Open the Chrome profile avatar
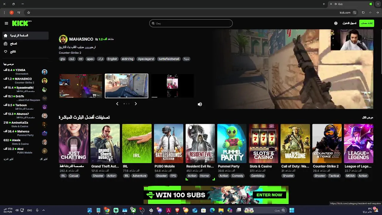Screen dimensions: 382x215 click(11, 13)
